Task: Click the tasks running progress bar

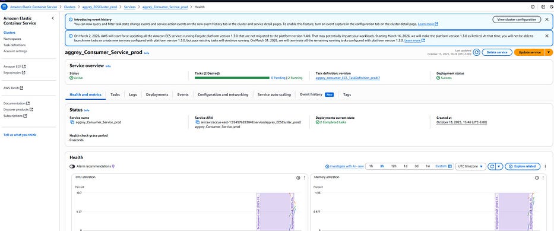Action: point(232,78)
